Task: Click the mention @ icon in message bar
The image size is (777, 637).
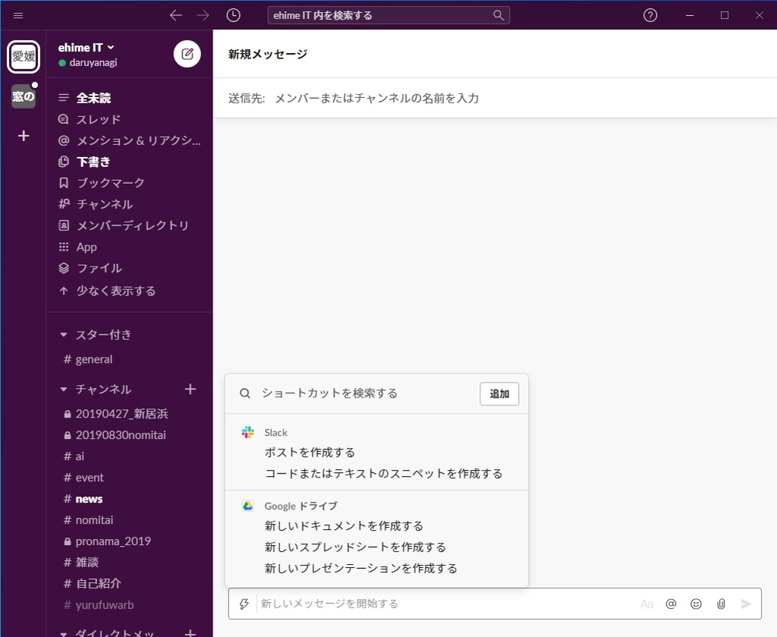Action: (x=671, y=604)
